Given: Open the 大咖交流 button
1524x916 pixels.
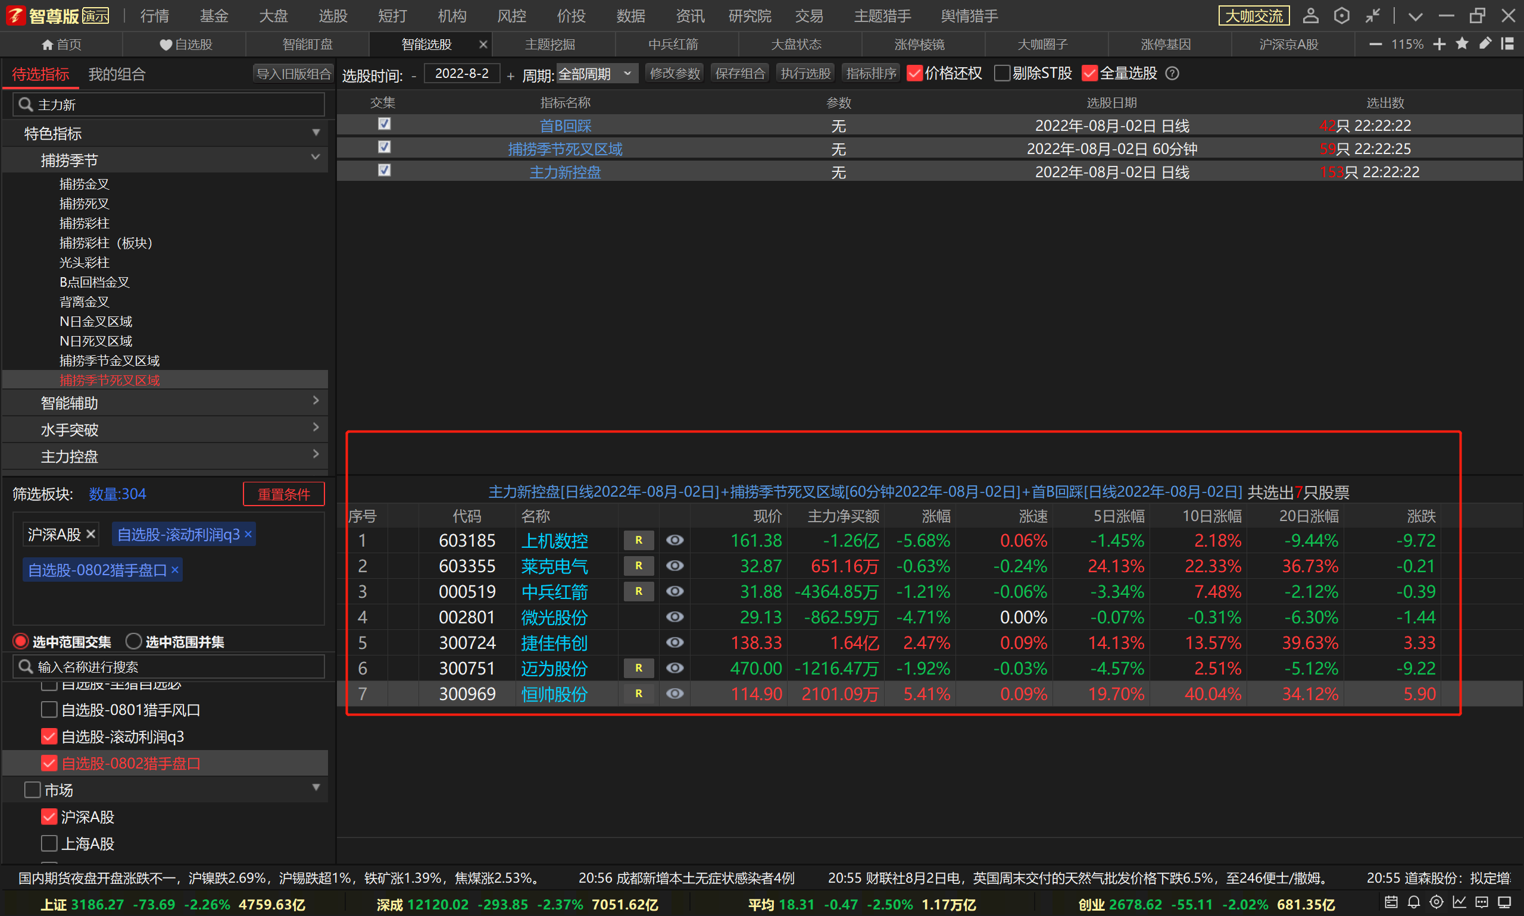Looking at the screenshot, I should [1253, 16].
